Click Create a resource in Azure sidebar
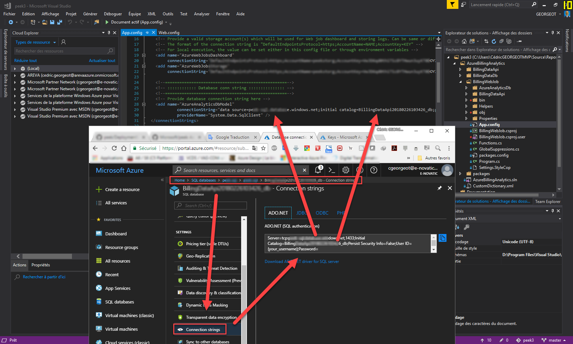Screen dimensions: 573x344 tap(122, 189)
